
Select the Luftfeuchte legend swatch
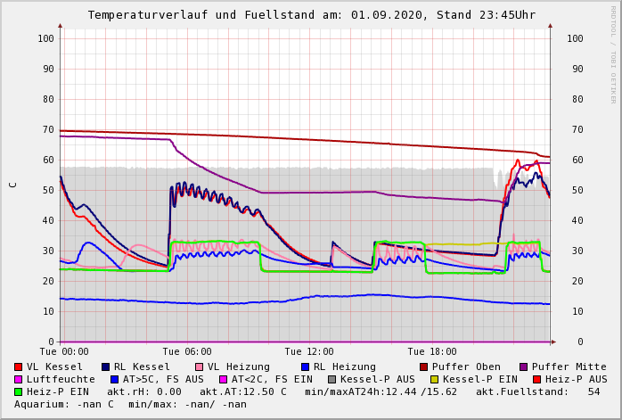[19, 379]
